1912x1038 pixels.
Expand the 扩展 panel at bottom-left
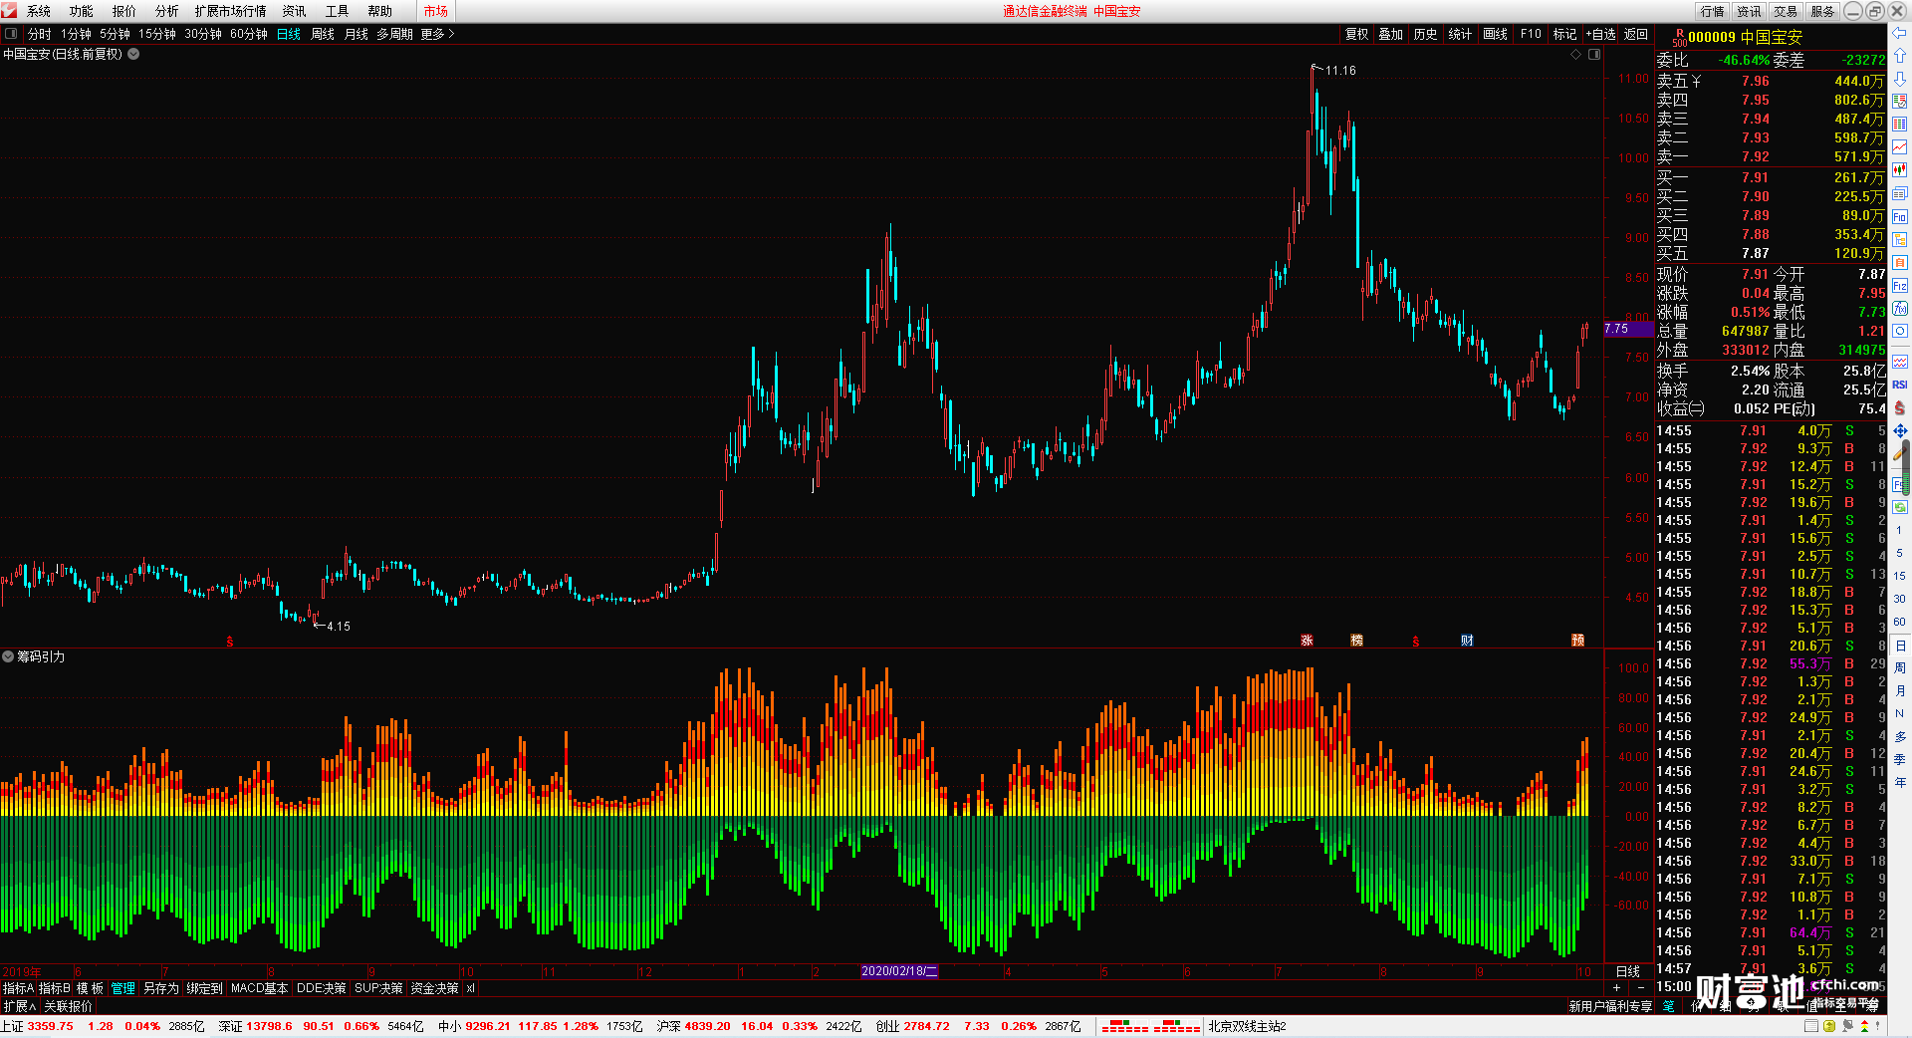point(20,1006)
